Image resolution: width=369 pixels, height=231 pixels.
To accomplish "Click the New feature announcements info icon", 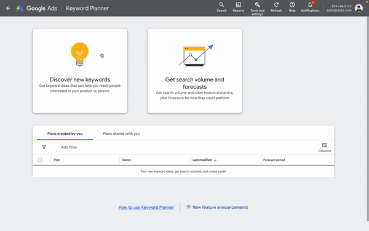I will [x=188, y=207].
